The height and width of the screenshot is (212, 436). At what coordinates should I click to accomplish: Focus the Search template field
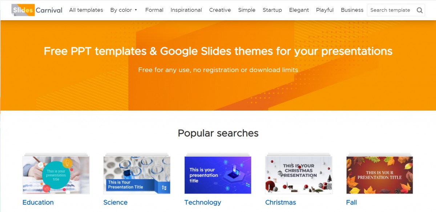(x=391, y=10)
